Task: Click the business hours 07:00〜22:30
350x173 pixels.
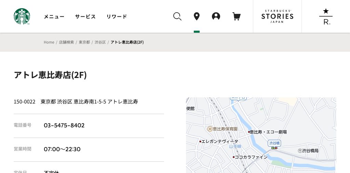Action: pos(62,149)
